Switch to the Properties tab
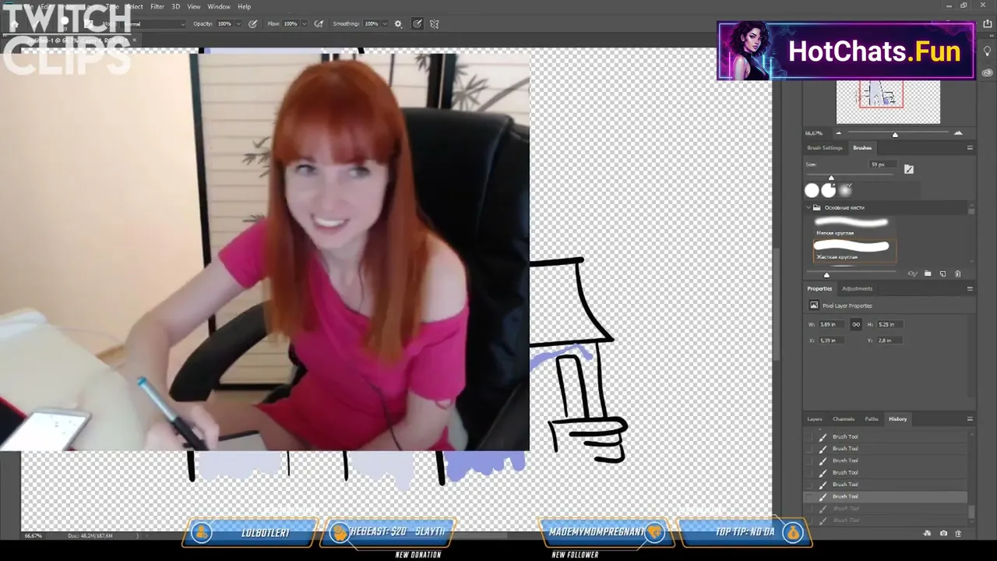The height and width of the screenshot is (561, 997). click(x=819, y=289)
